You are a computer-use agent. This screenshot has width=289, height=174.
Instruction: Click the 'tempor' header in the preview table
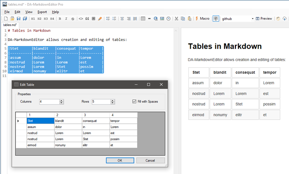coord(270,72)
